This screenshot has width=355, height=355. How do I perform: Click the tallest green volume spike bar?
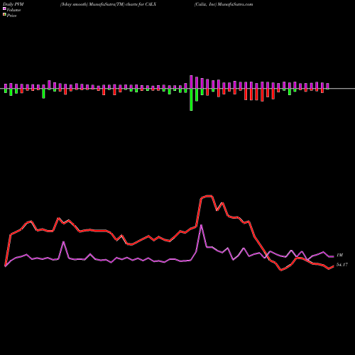(x=191, y=99)
